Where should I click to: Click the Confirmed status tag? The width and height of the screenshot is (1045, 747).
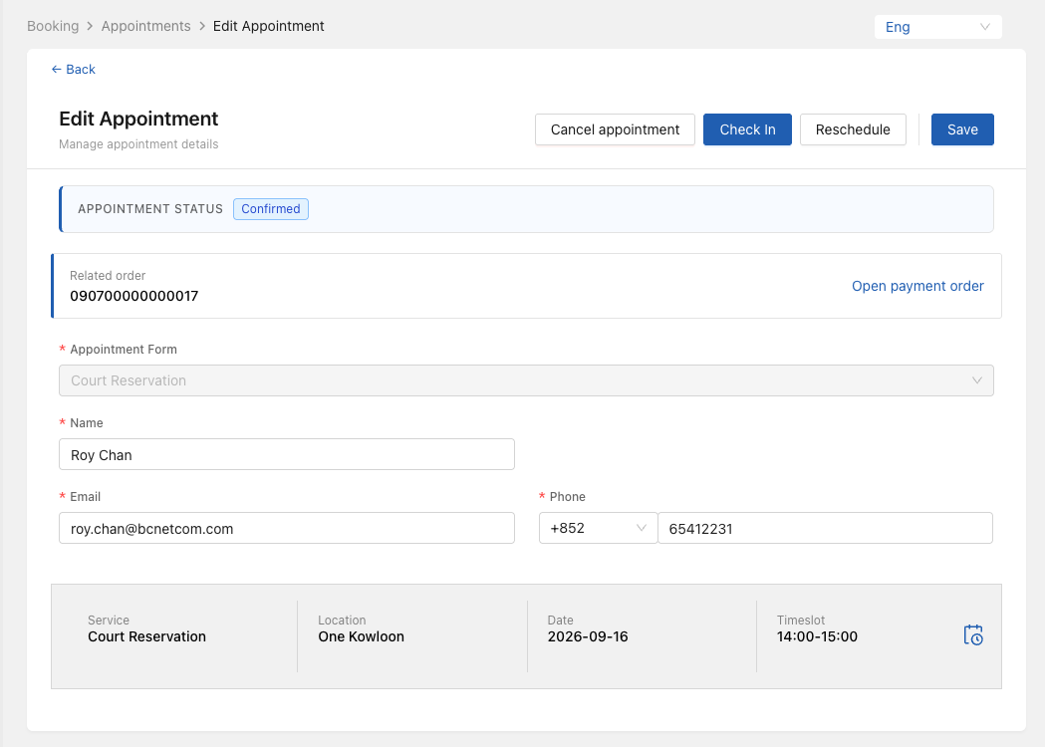click(271, 208)
